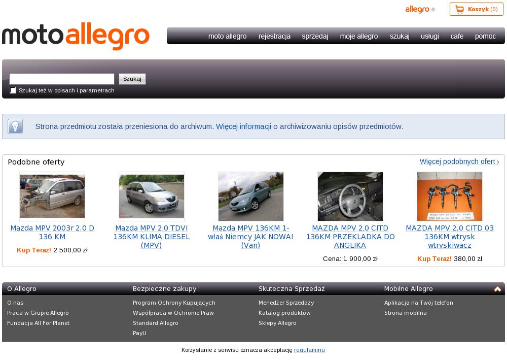
Task: Open the rejestracja menu item
Action: 274,36
